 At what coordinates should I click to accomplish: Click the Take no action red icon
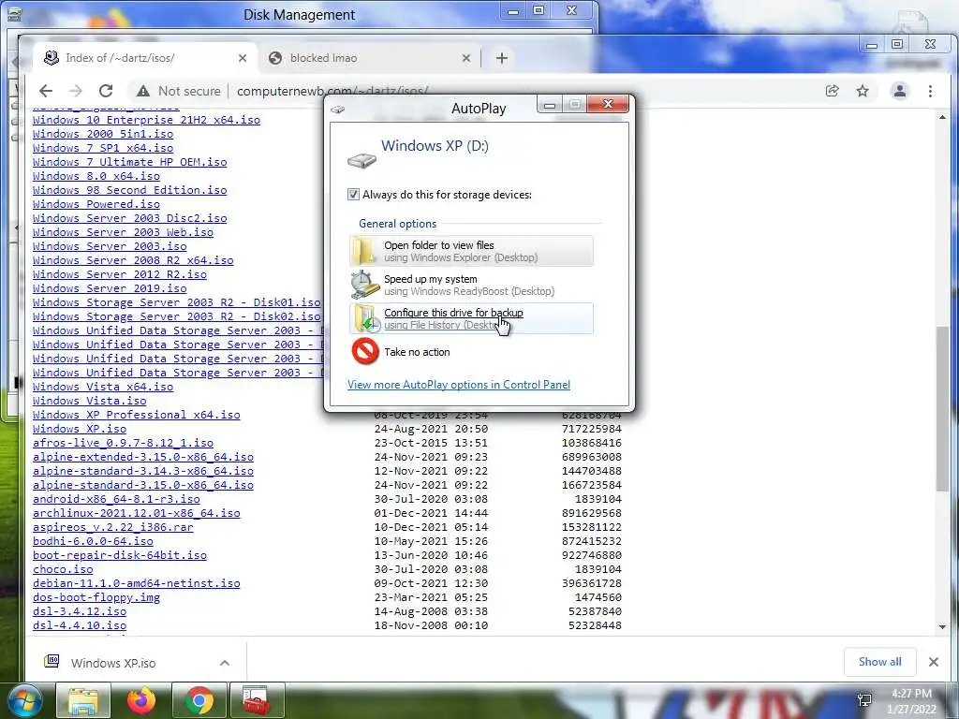click(365, 352)
